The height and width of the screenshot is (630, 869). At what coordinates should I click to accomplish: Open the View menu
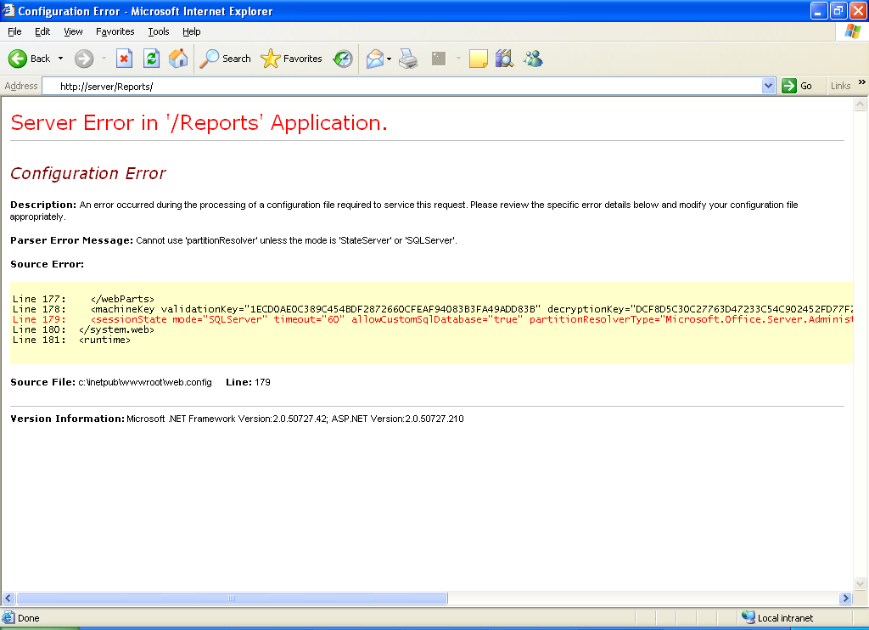73,31
